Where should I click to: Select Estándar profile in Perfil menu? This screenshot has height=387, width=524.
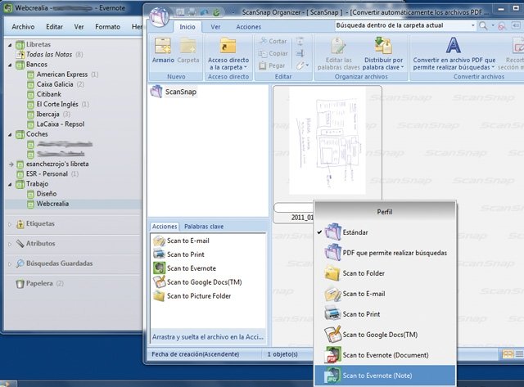tap(385, 232)
